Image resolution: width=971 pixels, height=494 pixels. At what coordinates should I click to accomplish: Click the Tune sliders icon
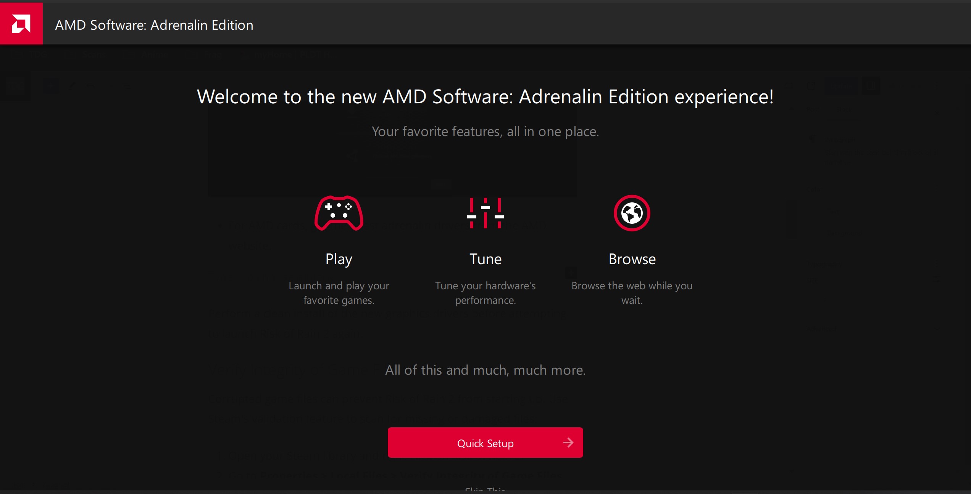pyautogui.click(x=485, y=213)
